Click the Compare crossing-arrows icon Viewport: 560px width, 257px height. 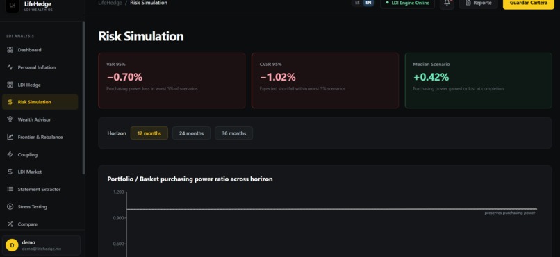tap(10, 224)
